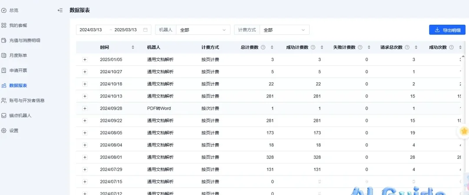Image resolution: width=469 pixels, height=195 pixels.
Task: Open 我的套餐 menu item
Action: coord(18,26)
